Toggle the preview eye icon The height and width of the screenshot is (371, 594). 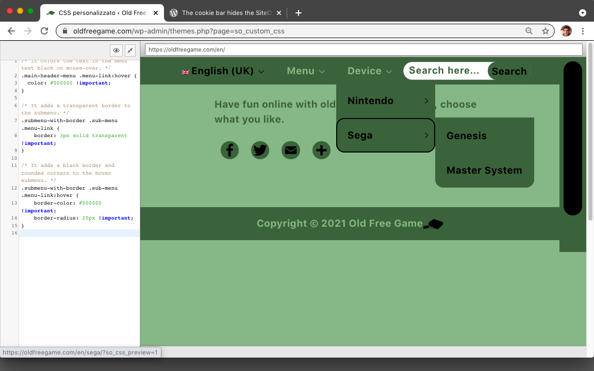point(117,50)
